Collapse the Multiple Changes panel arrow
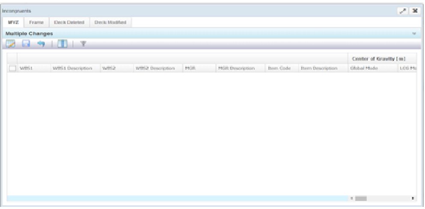 (414, 33)
